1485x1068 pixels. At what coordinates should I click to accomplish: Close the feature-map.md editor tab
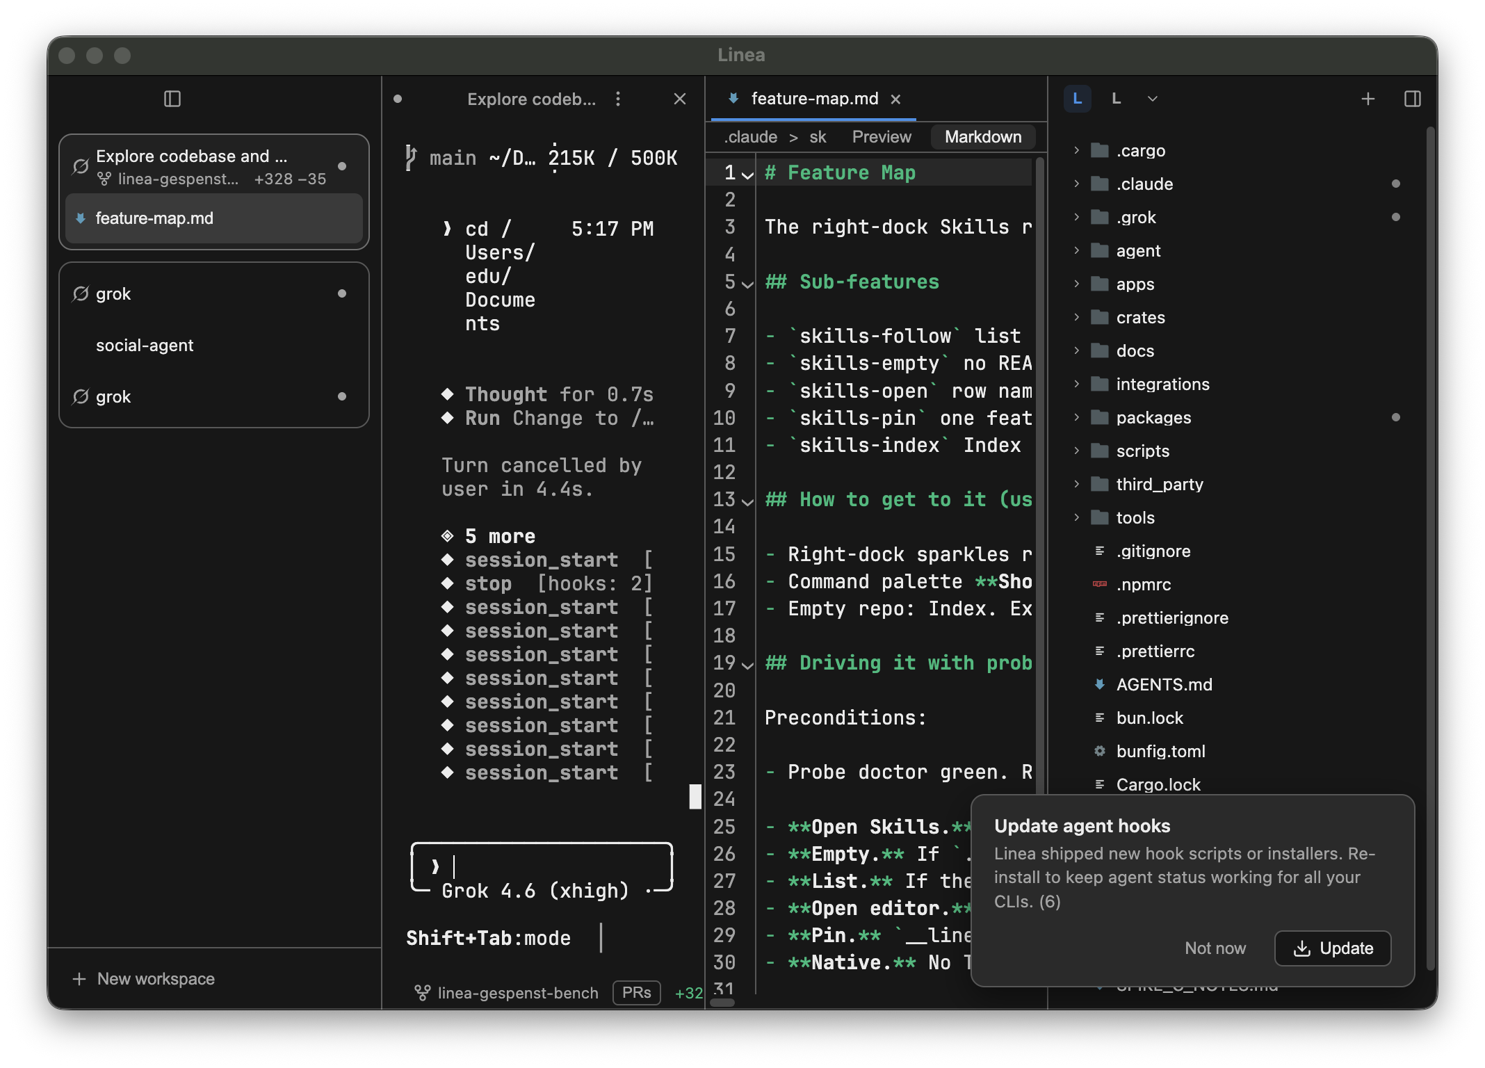pos(895,99)
